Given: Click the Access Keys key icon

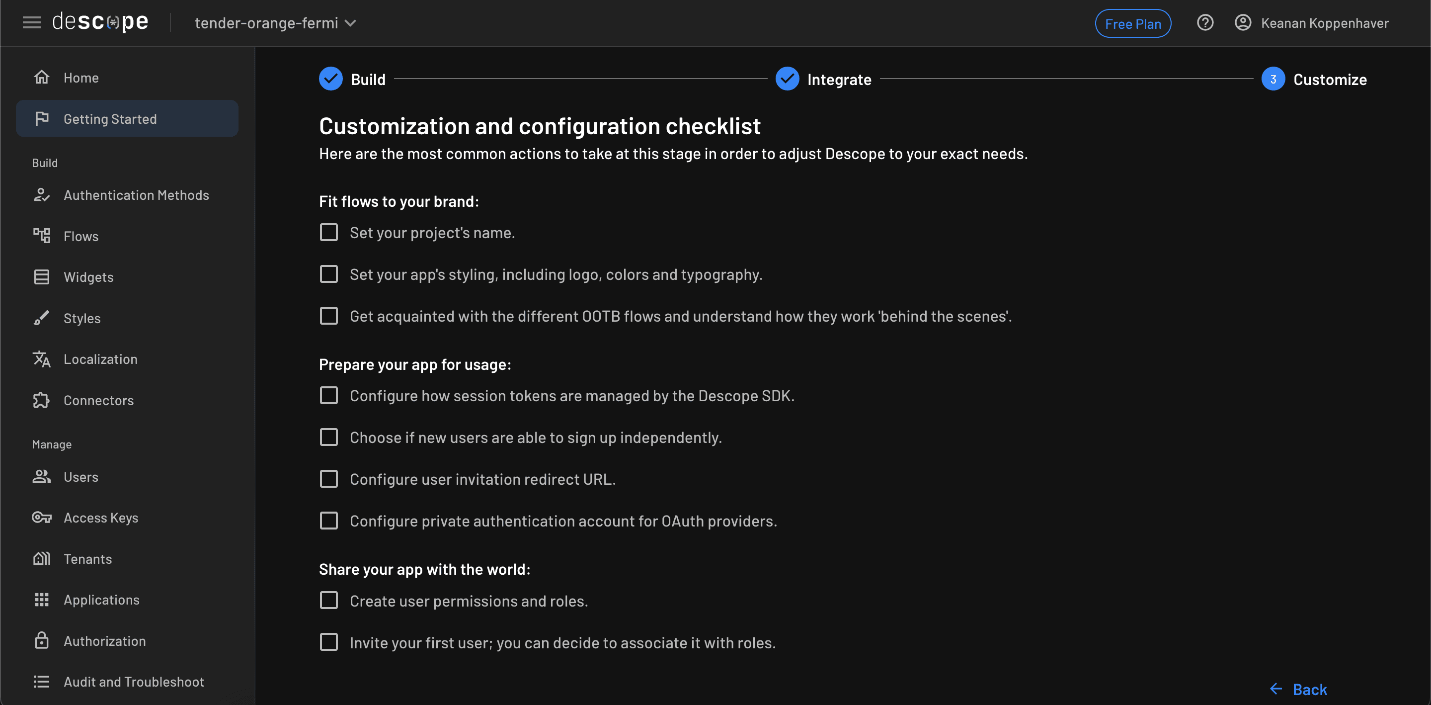Looking at the screenshot, I should coord(42,518).
